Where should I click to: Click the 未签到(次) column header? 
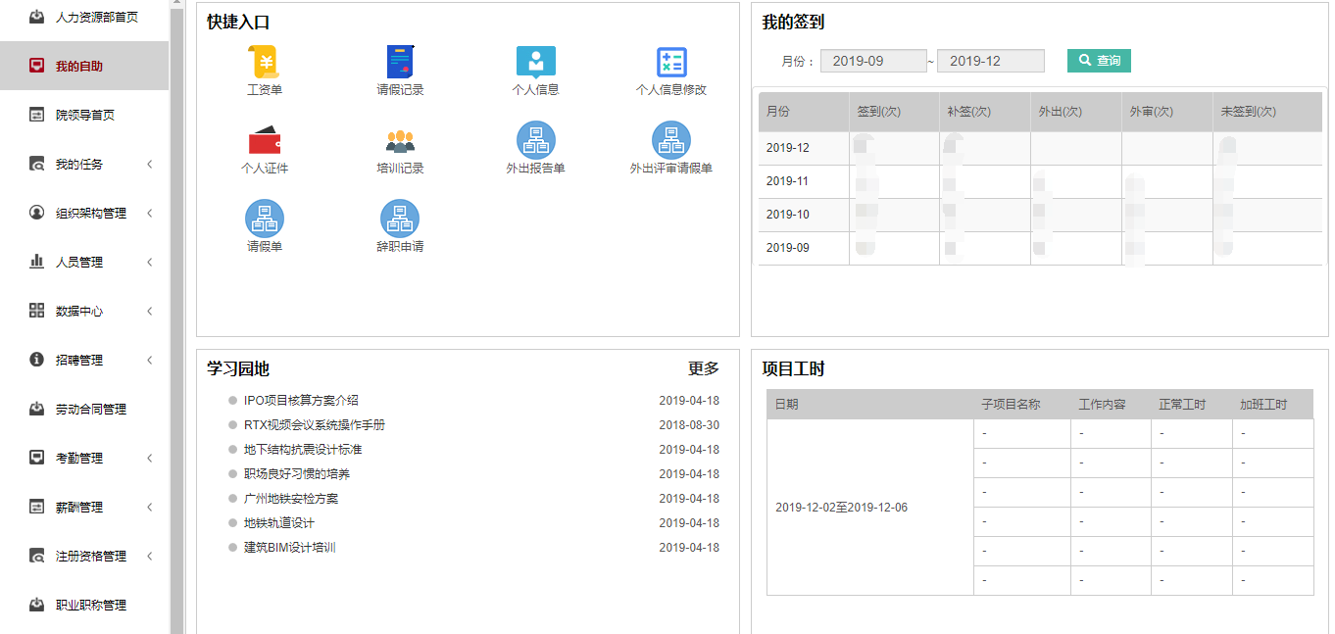[1267, 112]
